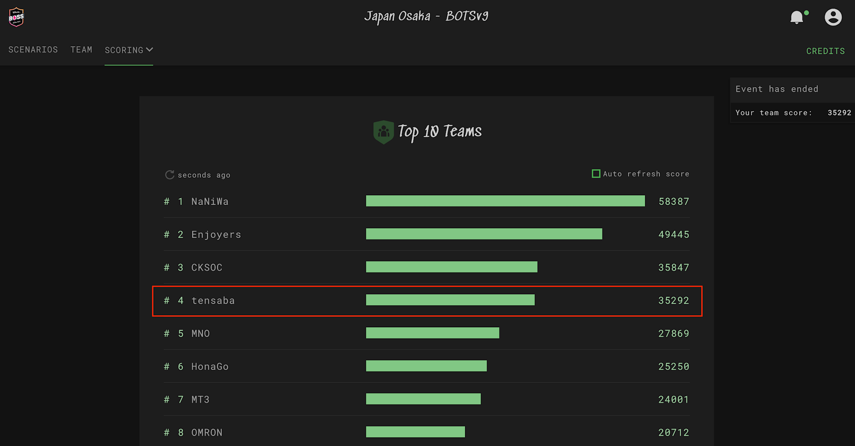Image resolution: width=855 pixels, height=446 pixels.
Task: Select the tensaba team row
Action: pos(427,301)
